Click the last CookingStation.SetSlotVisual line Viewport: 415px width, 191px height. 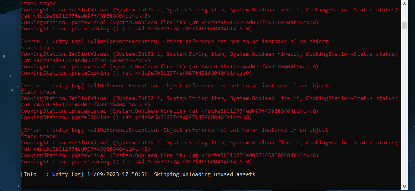point(209,146)
